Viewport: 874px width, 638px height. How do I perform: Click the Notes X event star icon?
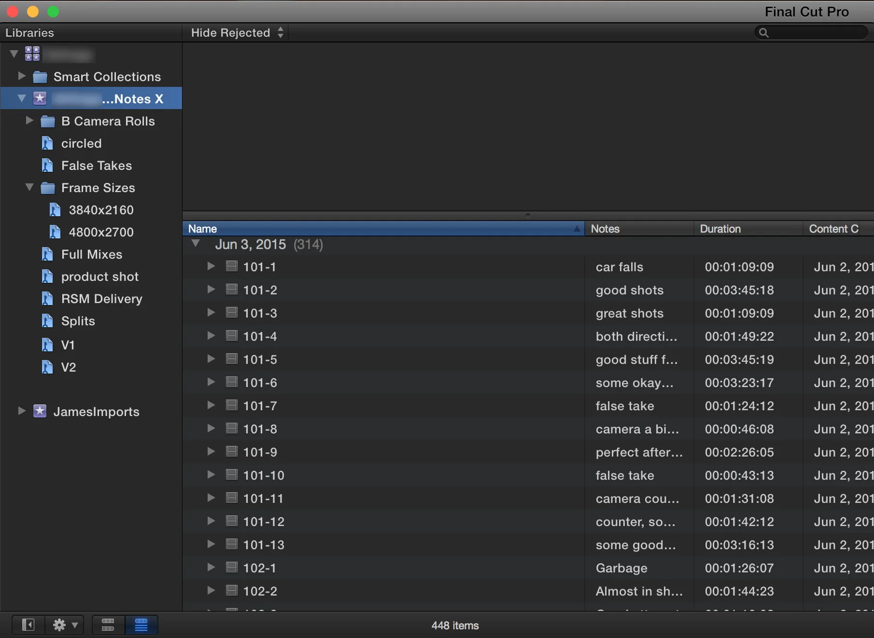pyautogui.click(x=40, y=98)
